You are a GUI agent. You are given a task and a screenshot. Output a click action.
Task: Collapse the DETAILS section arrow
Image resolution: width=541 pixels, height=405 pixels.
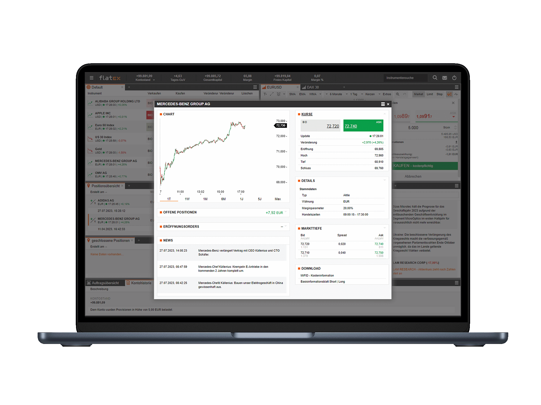[x=384, y=180]
